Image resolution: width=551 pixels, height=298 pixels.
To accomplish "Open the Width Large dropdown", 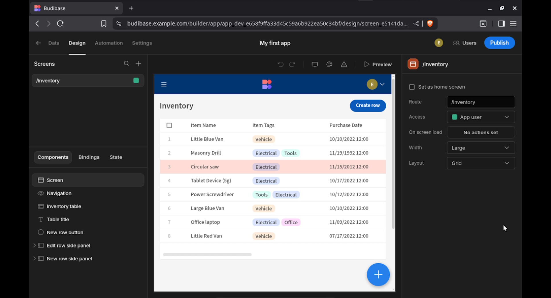I will pos(481,148).
